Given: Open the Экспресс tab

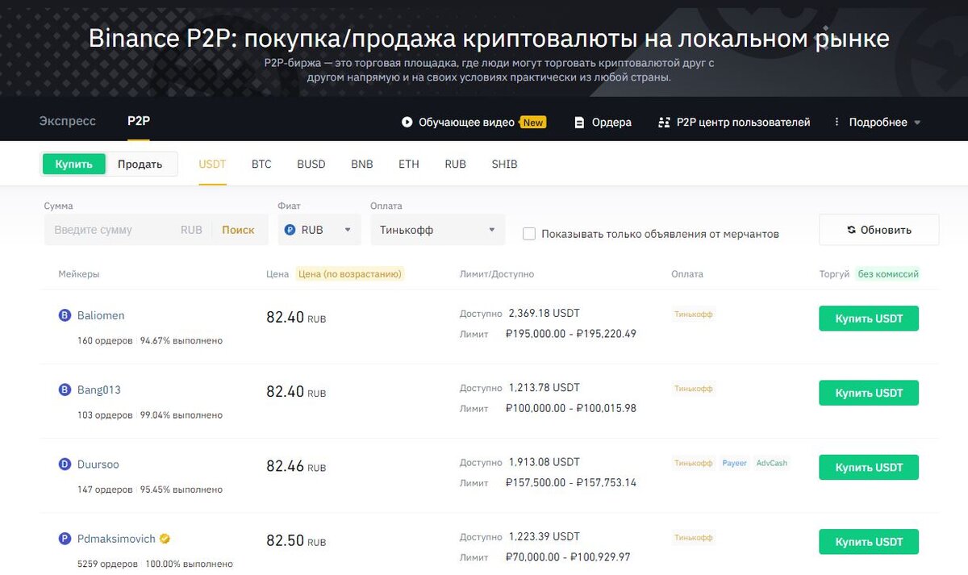Looking at the screenshot, I should click(x=68, y=121).
